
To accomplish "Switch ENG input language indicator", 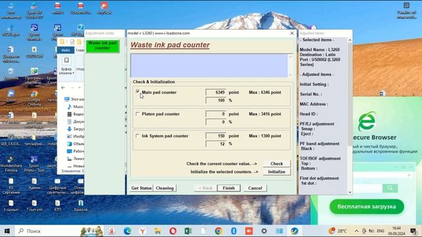I will [x=380, y=231].
